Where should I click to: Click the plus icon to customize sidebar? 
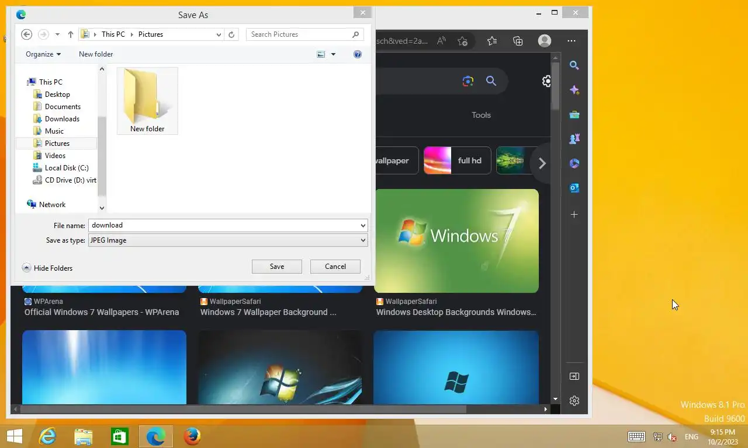pos(574,215)
